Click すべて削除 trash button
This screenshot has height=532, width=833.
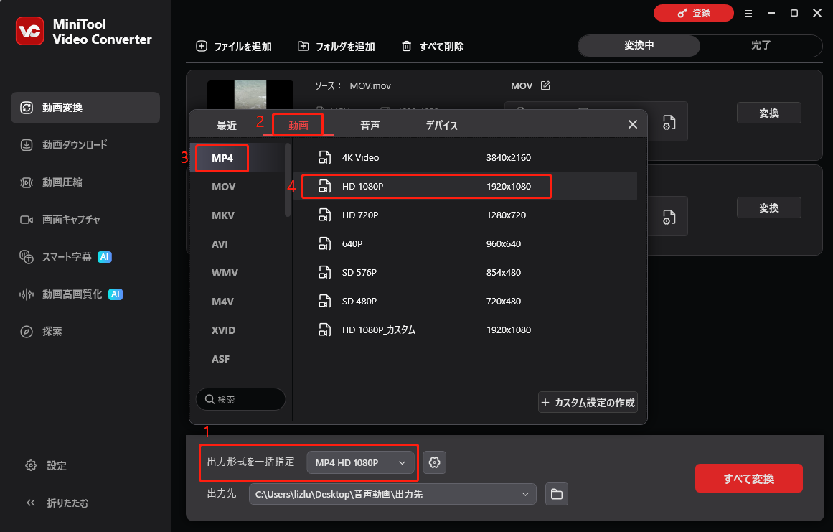(433, 46)
